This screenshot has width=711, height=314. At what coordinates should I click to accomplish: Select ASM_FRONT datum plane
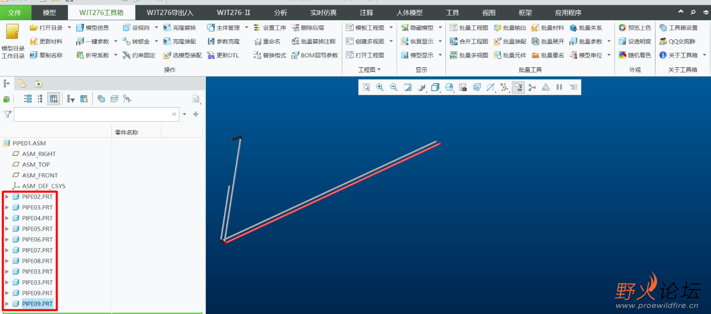40,175
